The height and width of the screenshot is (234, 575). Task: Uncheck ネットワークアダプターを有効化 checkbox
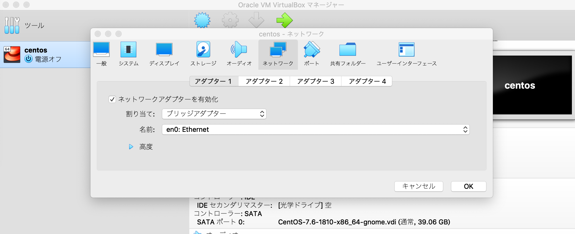click(x=112, y=99)
